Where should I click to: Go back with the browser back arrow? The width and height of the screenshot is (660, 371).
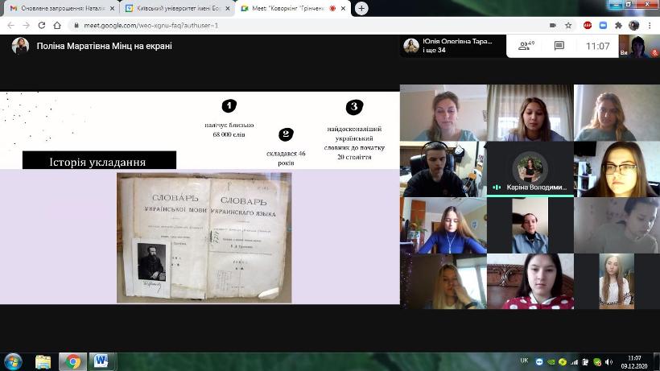(11, 25)
